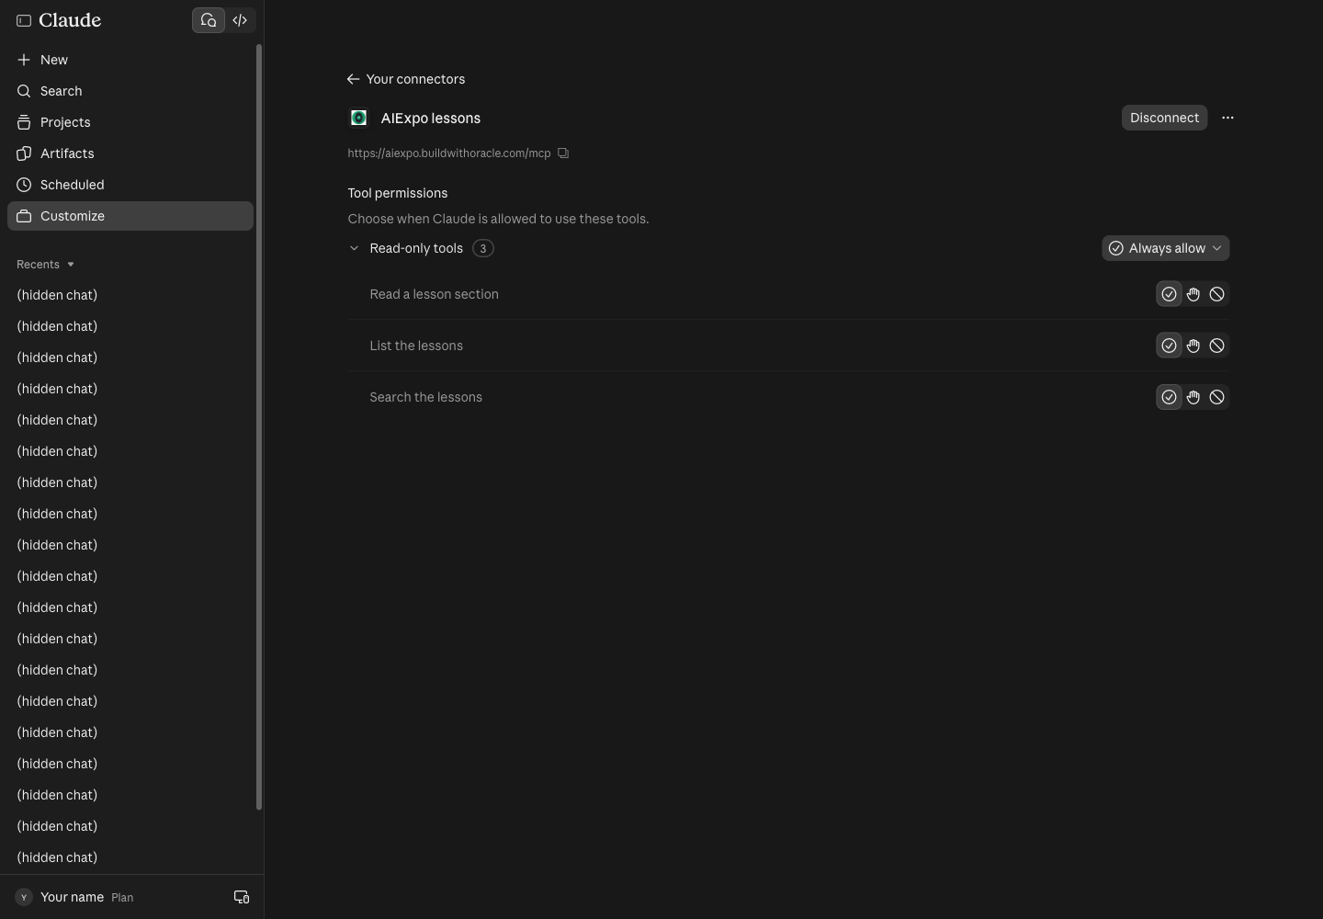Click the List the lessons tool name

pyautogui.click(x=416, y=346)
